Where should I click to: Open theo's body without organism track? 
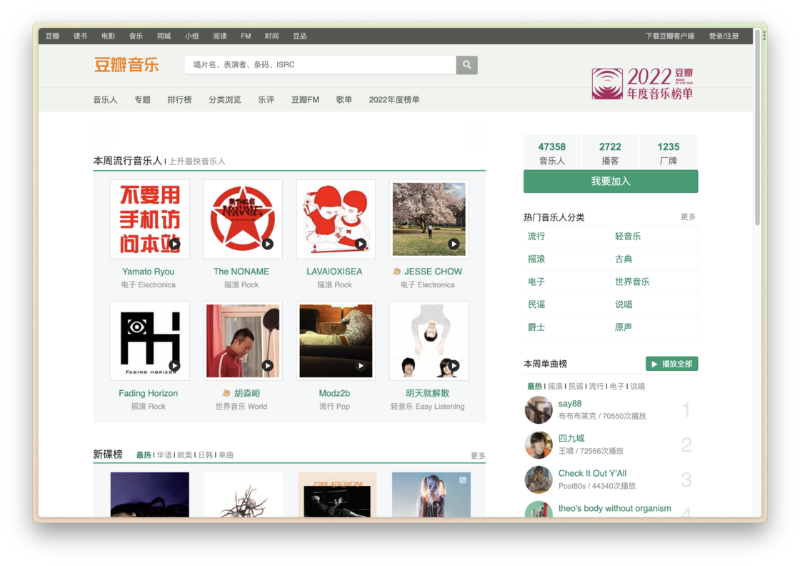pos(614,508)
